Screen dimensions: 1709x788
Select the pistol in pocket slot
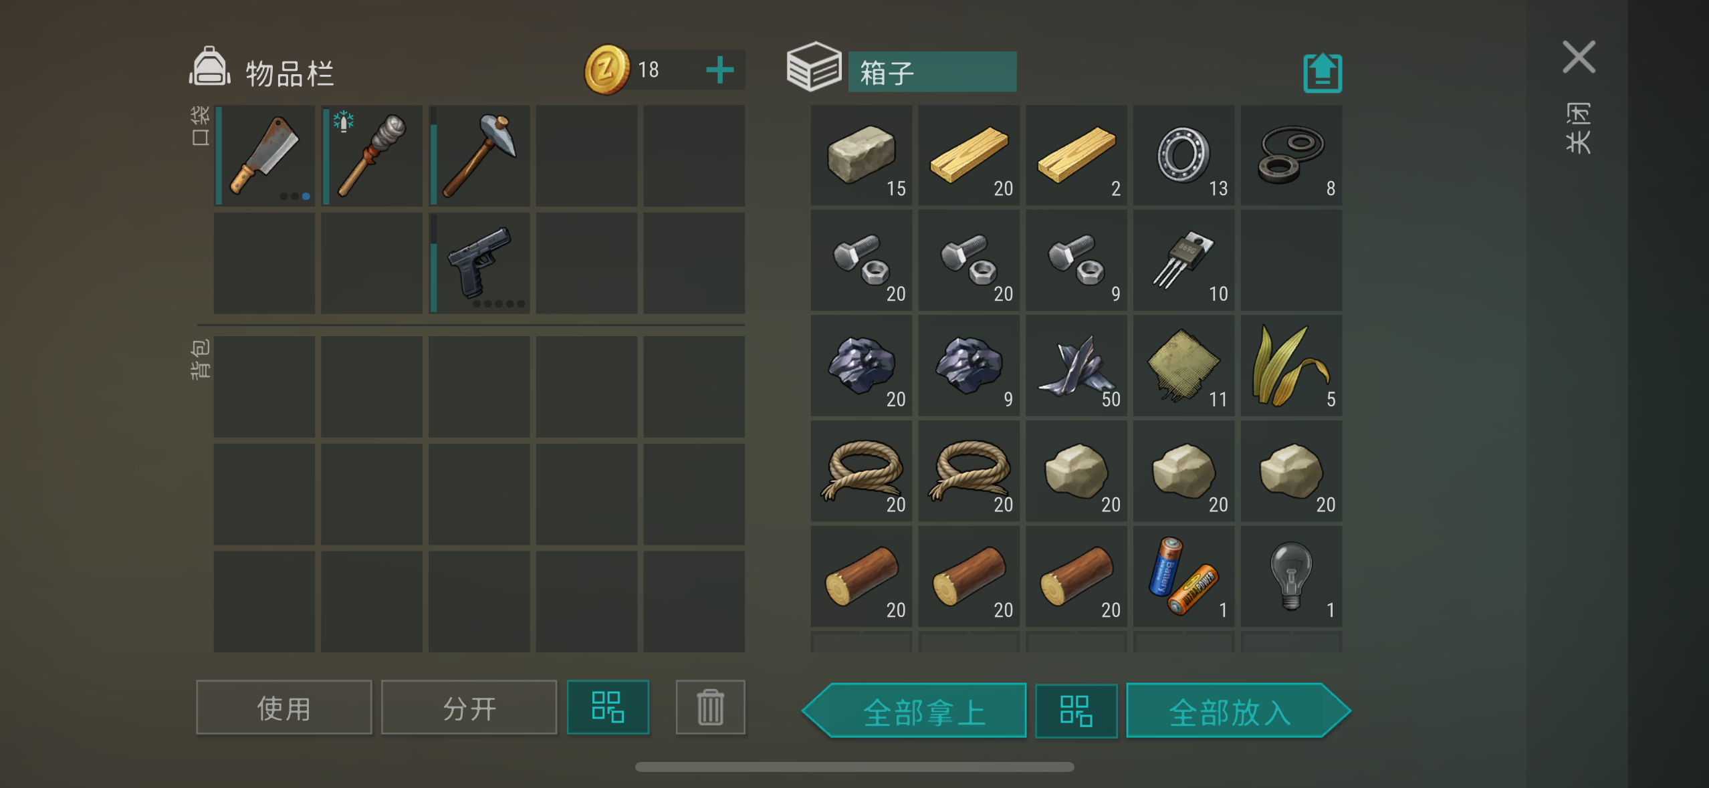479,263
